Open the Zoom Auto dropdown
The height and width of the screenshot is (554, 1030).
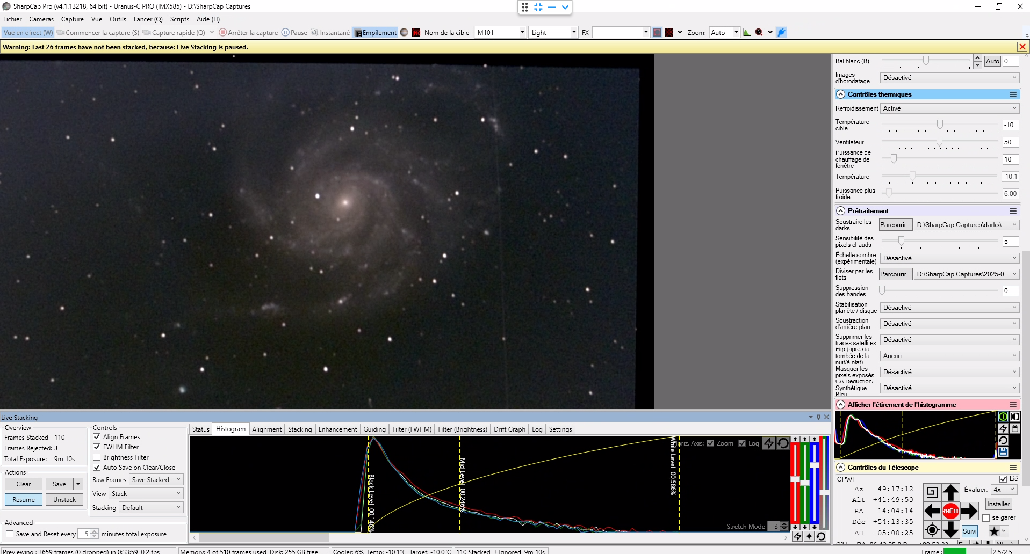coord(736,32)
